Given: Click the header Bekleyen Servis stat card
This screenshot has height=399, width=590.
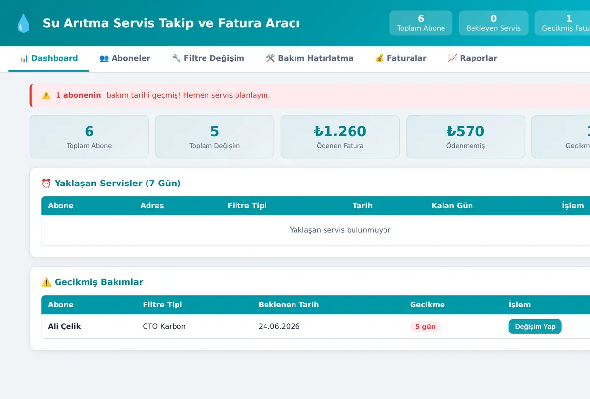Looking at the screenshot, I should click(494, 23).
